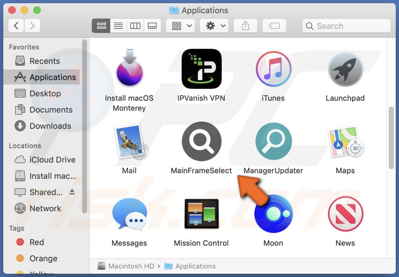
Task: Open Desktop in the sidebar
Action: tap(41, 93)
